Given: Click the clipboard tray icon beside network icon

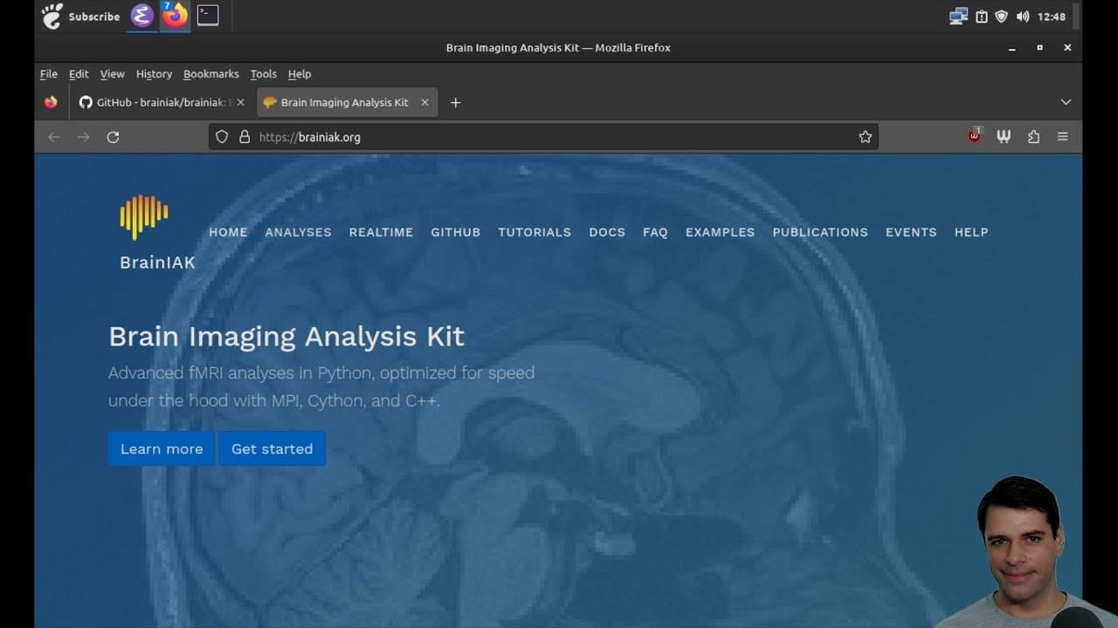Looking at the screenshot, I should 981,17.
